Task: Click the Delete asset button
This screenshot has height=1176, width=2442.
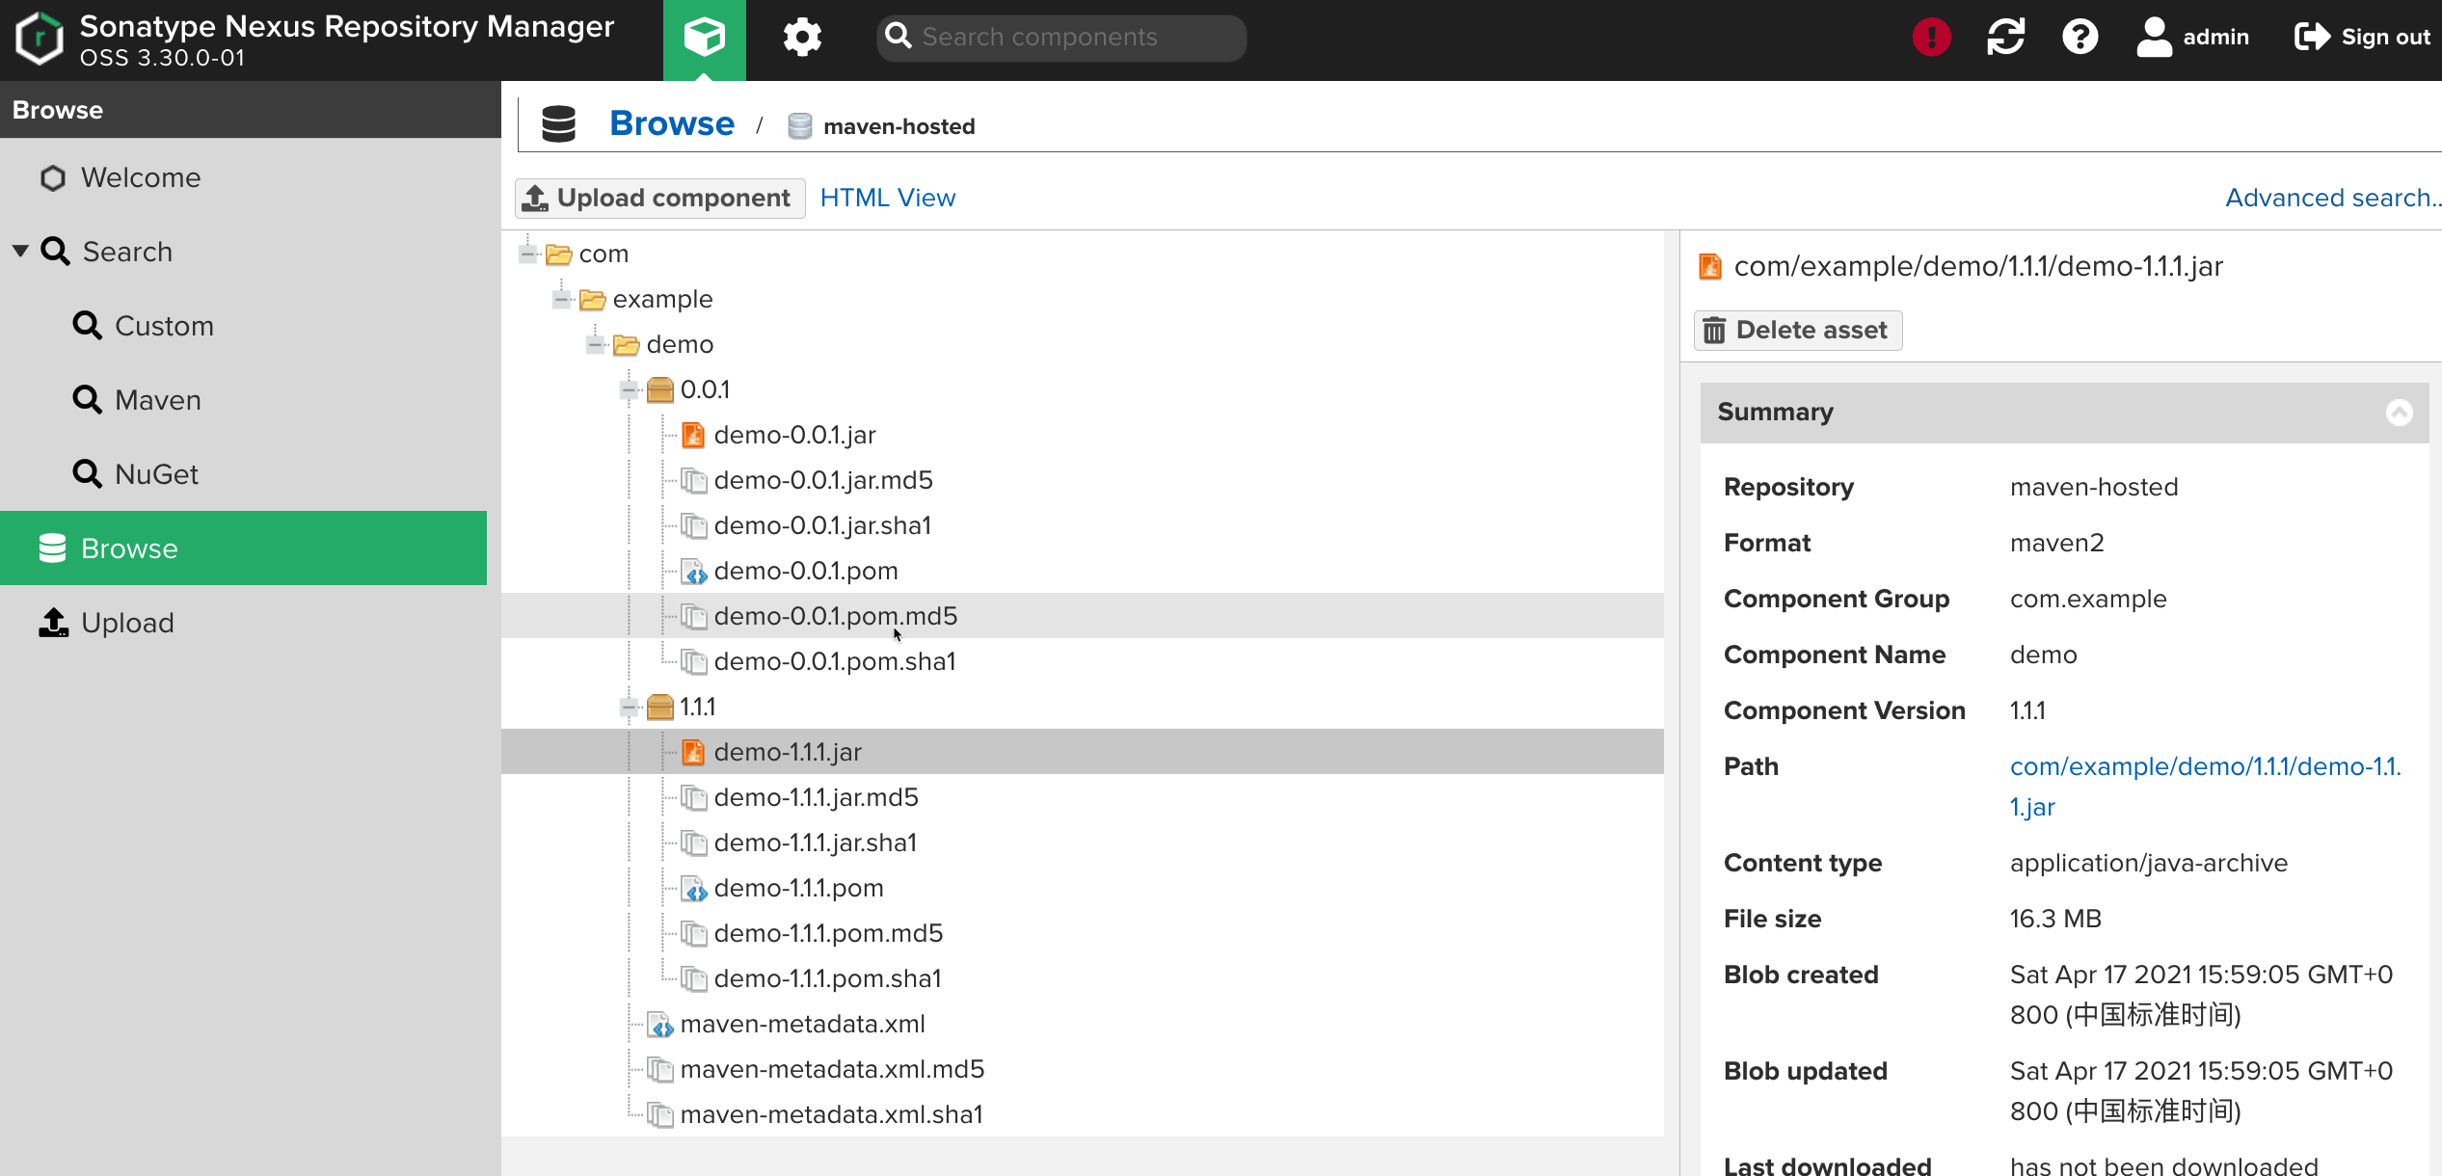Action: tap(1797, 331)
